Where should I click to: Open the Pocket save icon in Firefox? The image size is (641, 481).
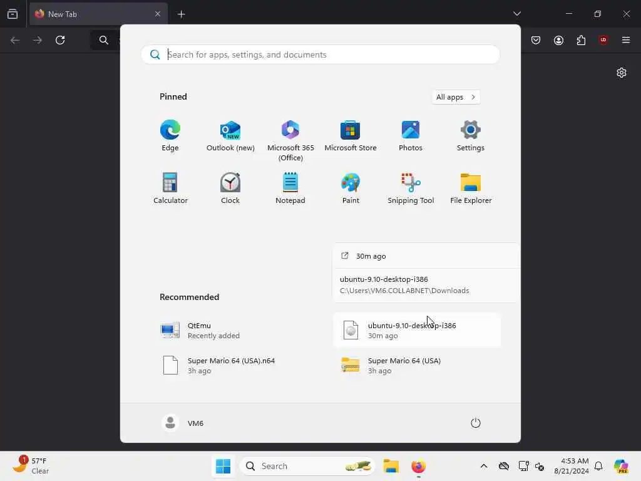(x=536, y=40)
